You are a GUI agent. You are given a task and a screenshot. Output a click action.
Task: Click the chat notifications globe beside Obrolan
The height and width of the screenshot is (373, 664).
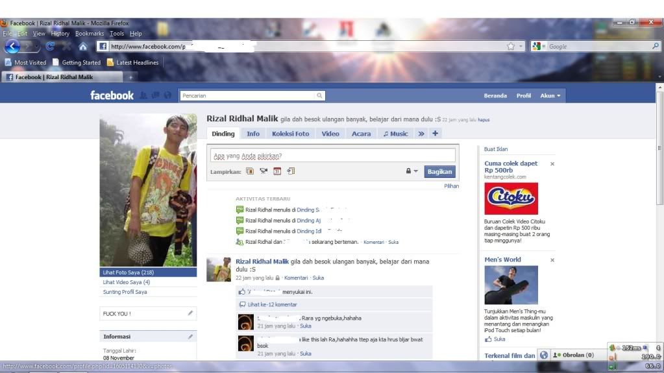click(544, 355)
